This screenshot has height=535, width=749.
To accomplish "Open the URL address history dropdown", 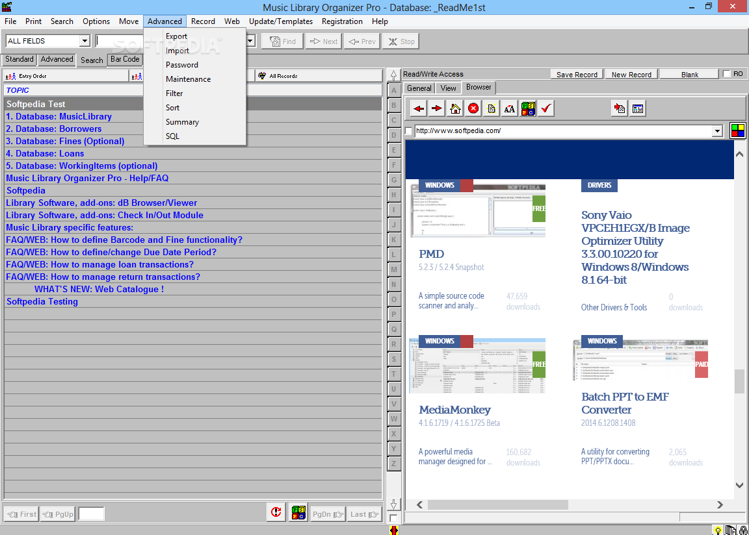I will 717,131.
